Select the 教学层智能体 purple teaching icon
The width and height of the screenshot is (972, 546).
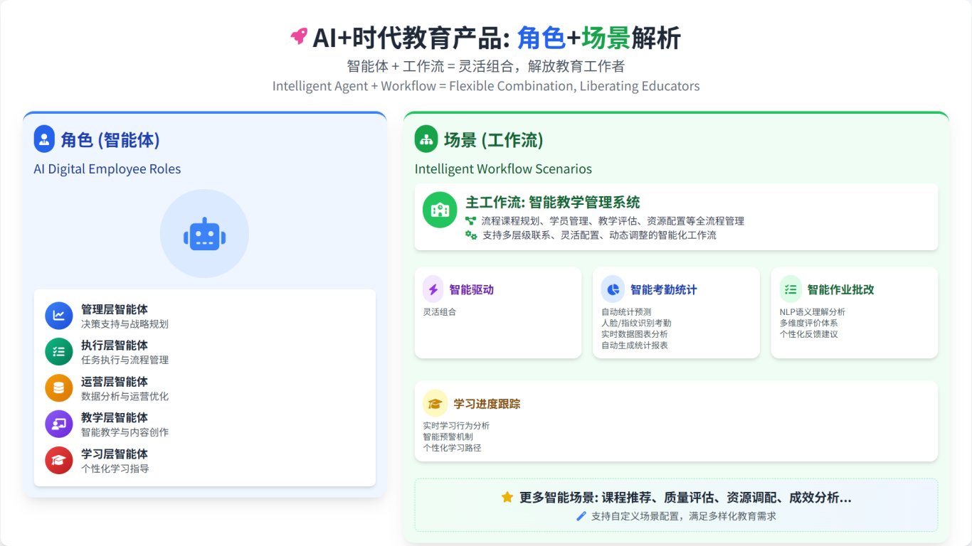[x=59, y=424]
